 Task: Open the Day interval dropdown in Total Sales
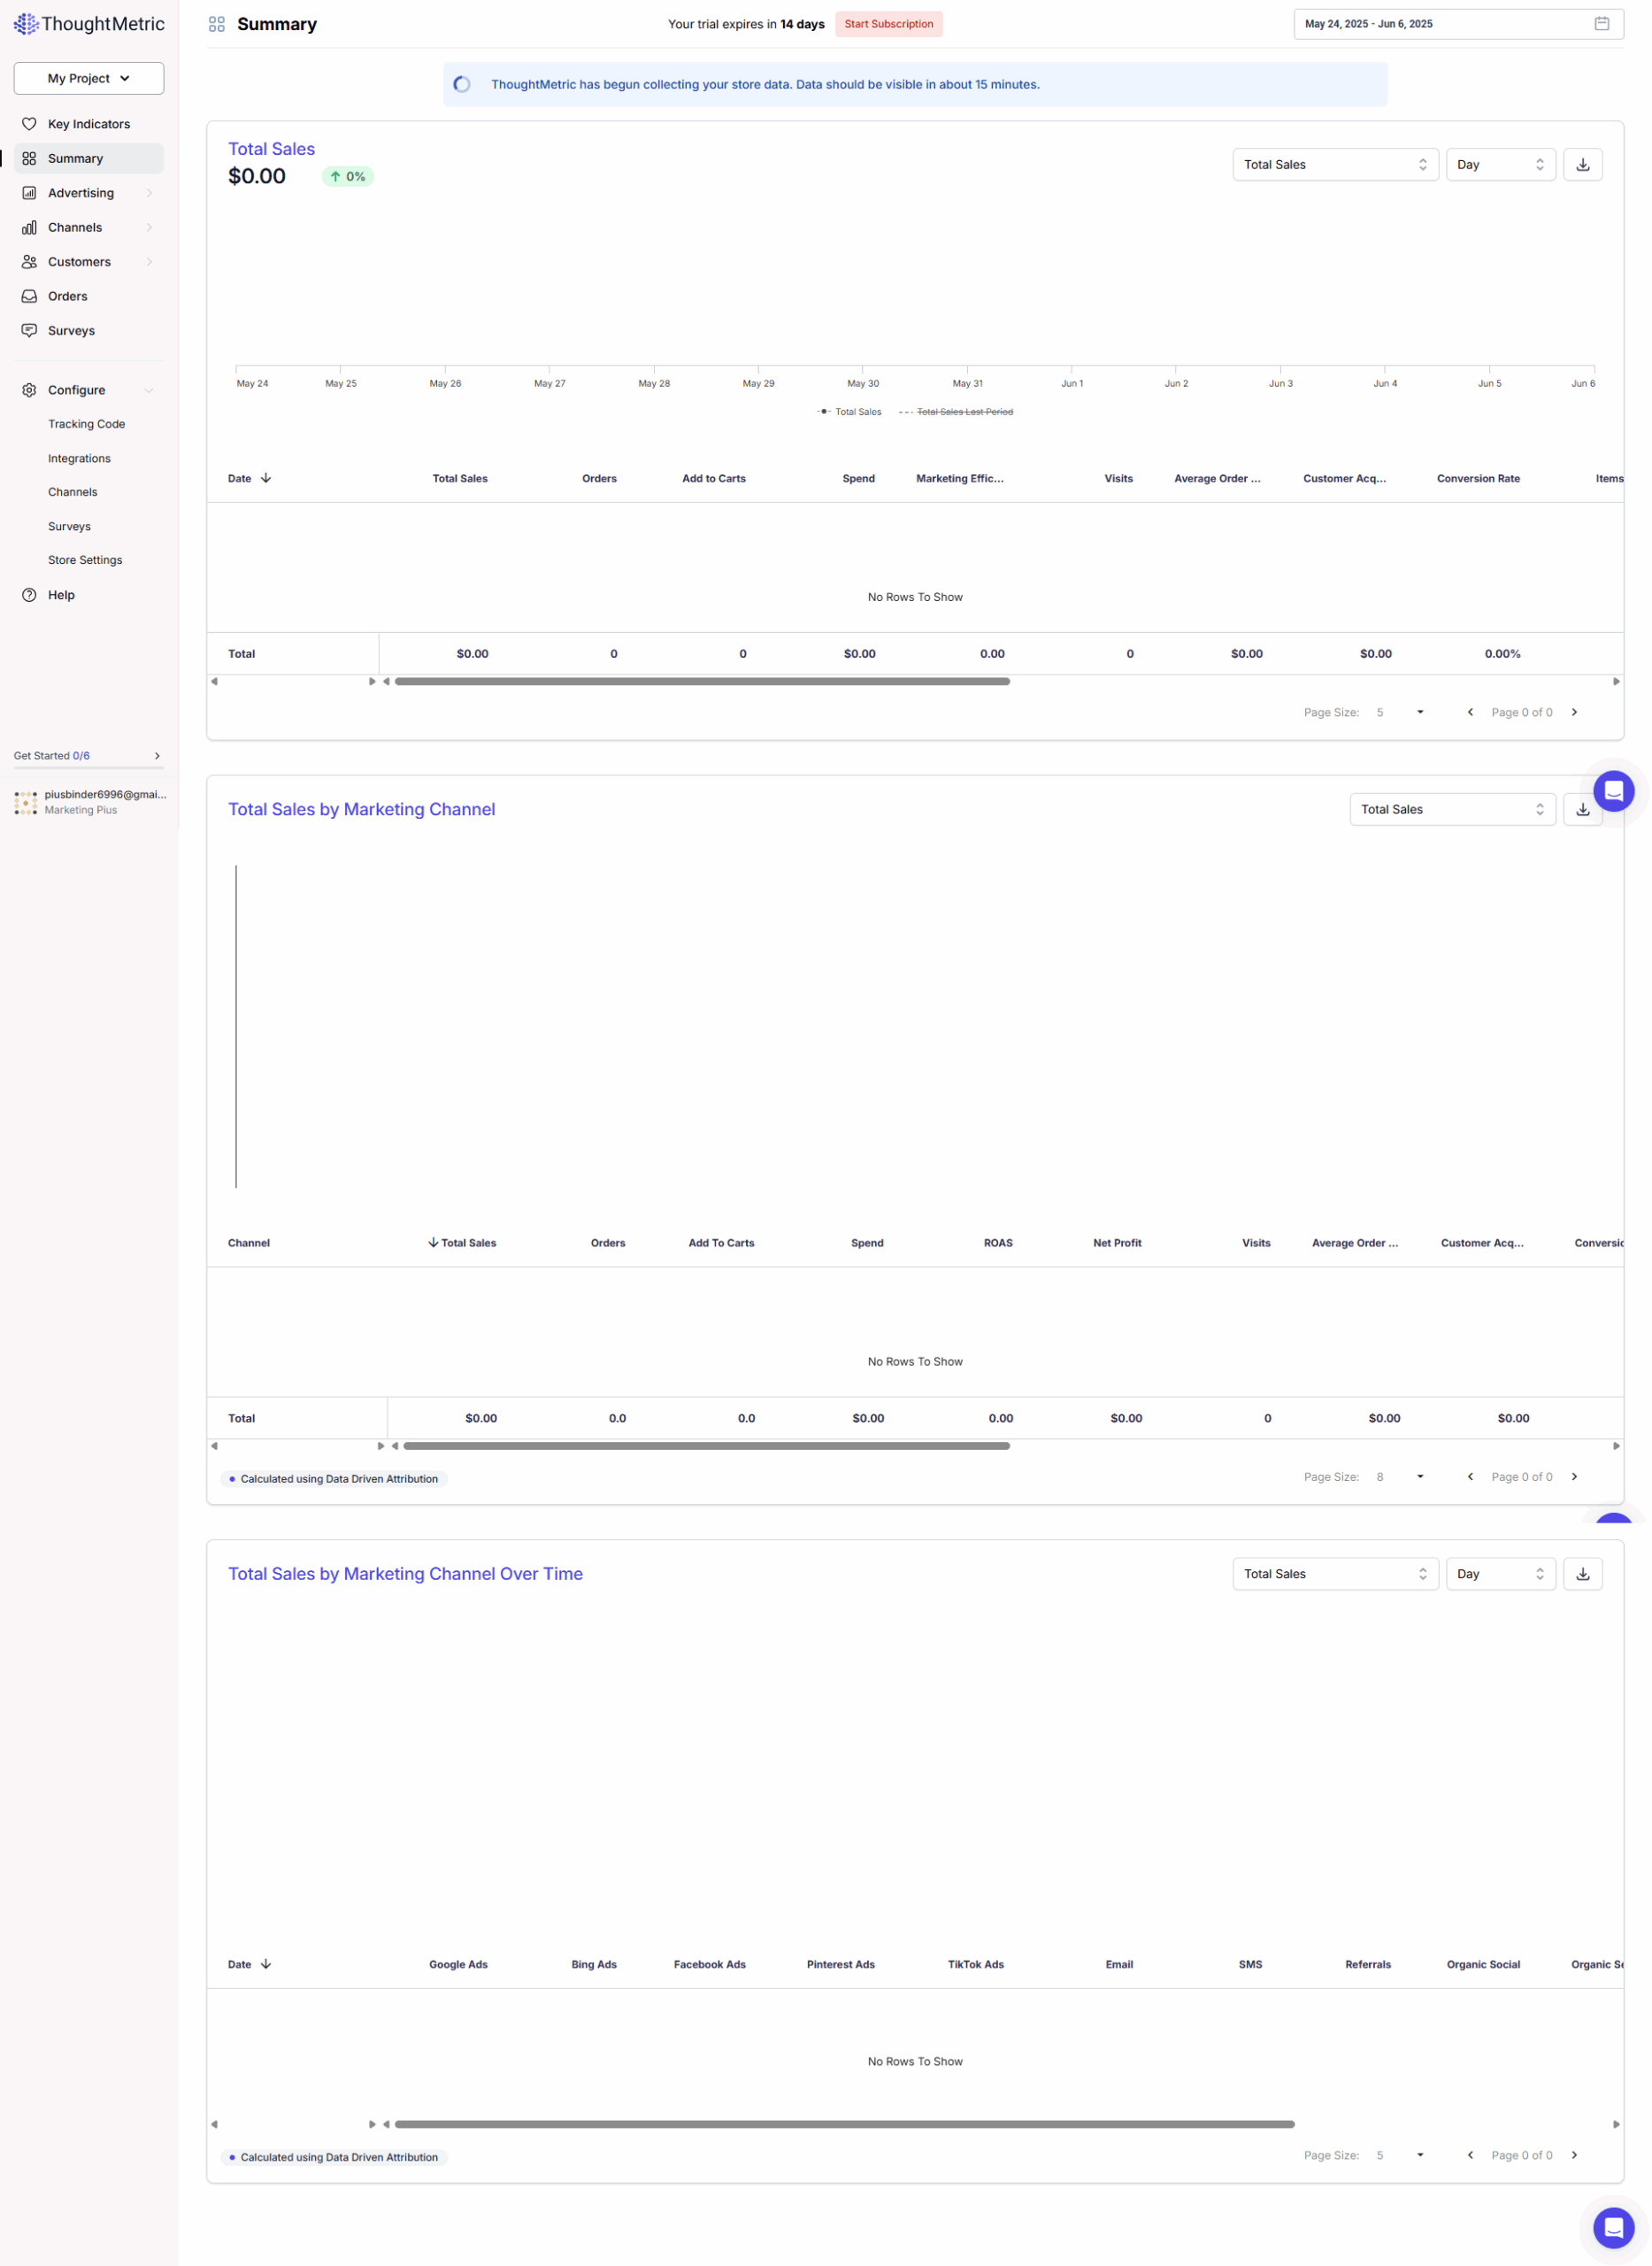pos(1500,165)
